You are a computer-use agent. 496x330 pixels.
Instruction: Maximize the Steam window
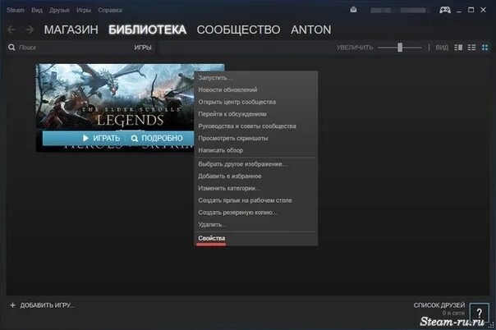tap(471, 10)
